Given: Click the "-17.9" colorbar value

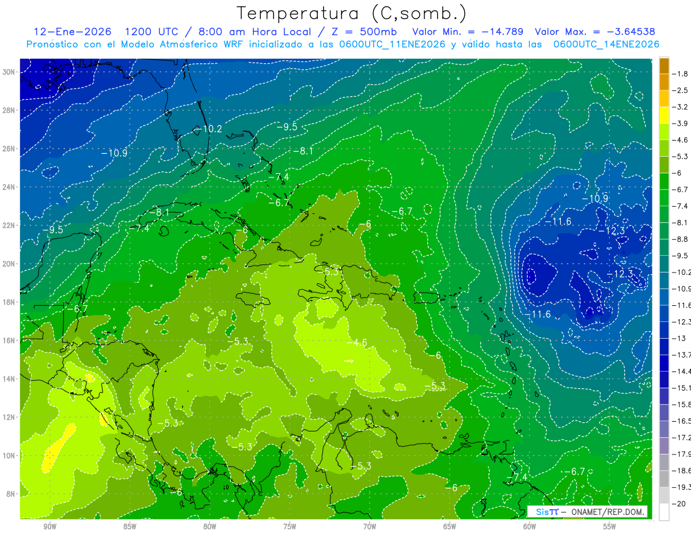Looking at the screenshot, I should (681, 454).
